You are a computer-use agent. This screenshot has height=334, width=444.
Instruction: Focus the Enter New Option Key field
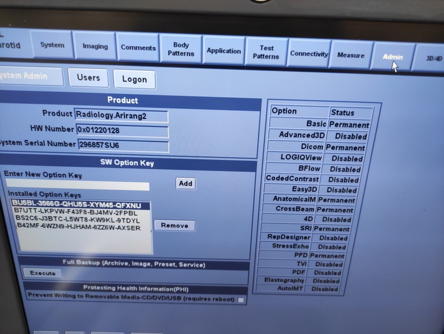pos(78,185)
